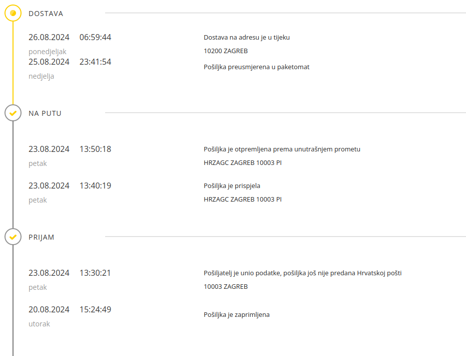Click the 26.08.2024 date entry

(49, 37)
